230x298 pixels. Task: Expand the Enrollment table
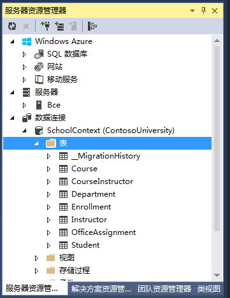(48, 208)
